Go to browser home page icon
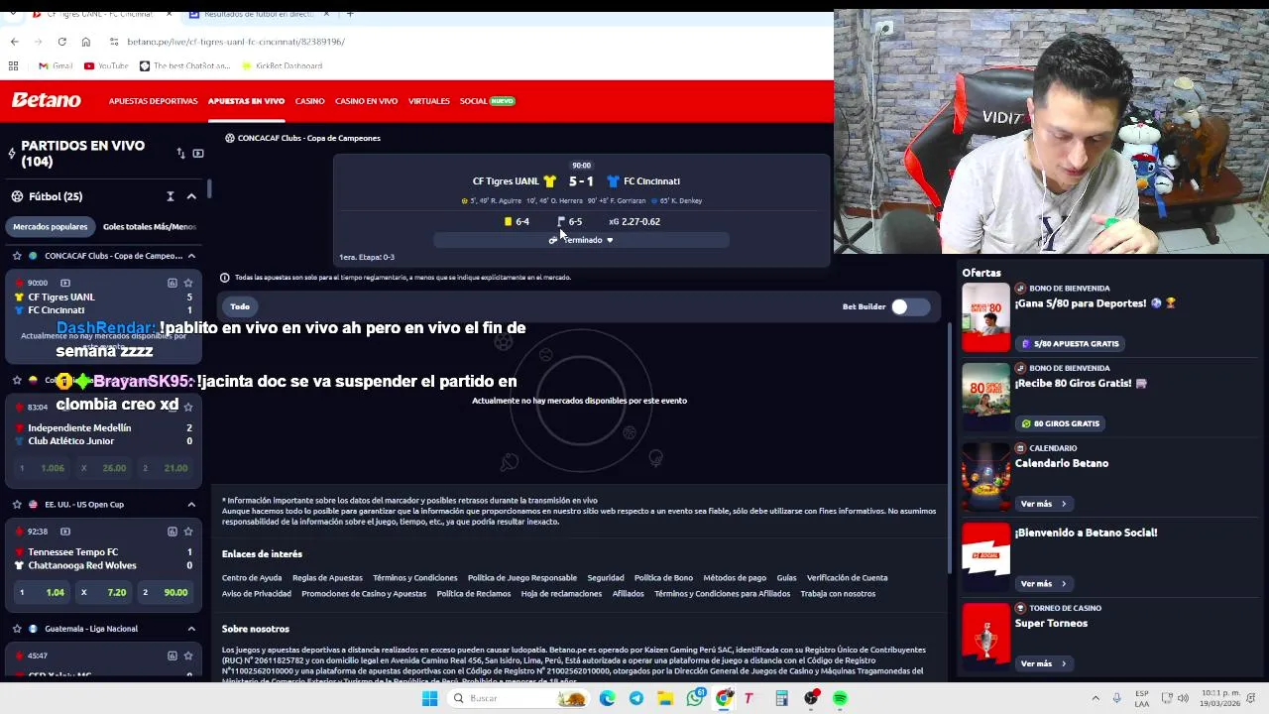Image resolution: width=1269 pixels, height=714 pixels. (85, 42)
